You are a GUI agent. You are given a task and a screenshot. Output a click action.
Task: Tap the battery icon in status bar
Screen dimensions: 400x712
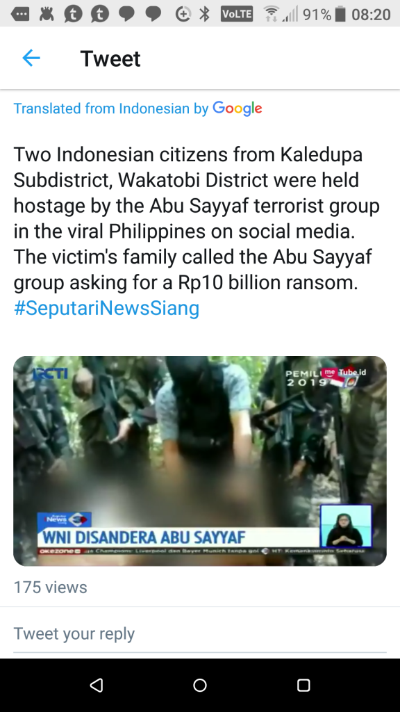(x=340, y=14)
